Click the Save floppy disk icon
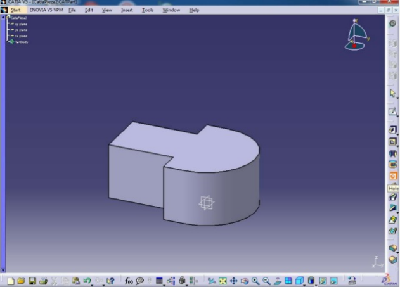 (x=32, y=281)
